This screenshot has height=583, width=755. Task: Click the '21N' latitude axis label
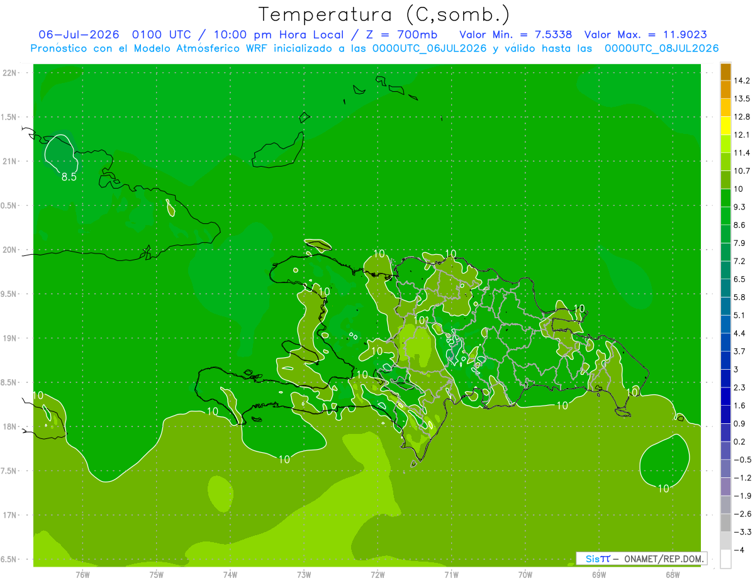(9, 161)
